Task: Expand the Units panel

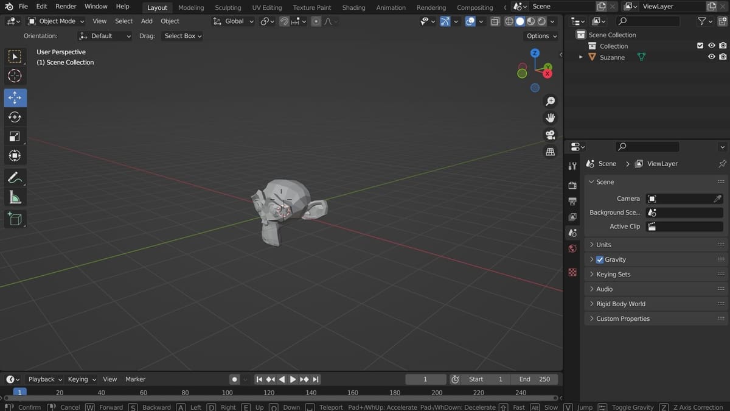Action: pyautogui.click(x=656, y=245)
